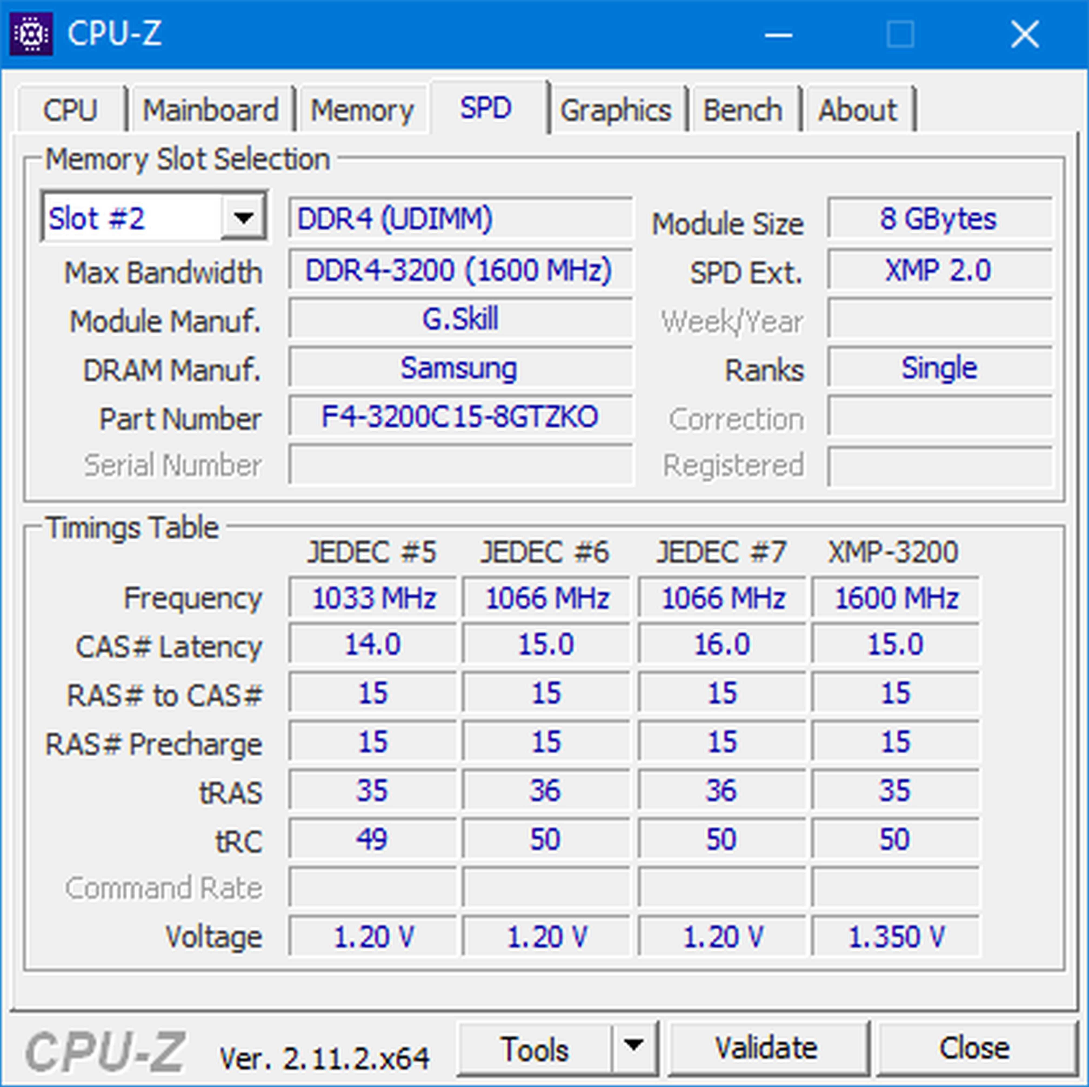Click the XMP-3200 column header
The image size is (1089, 1087).
point(894,552)
